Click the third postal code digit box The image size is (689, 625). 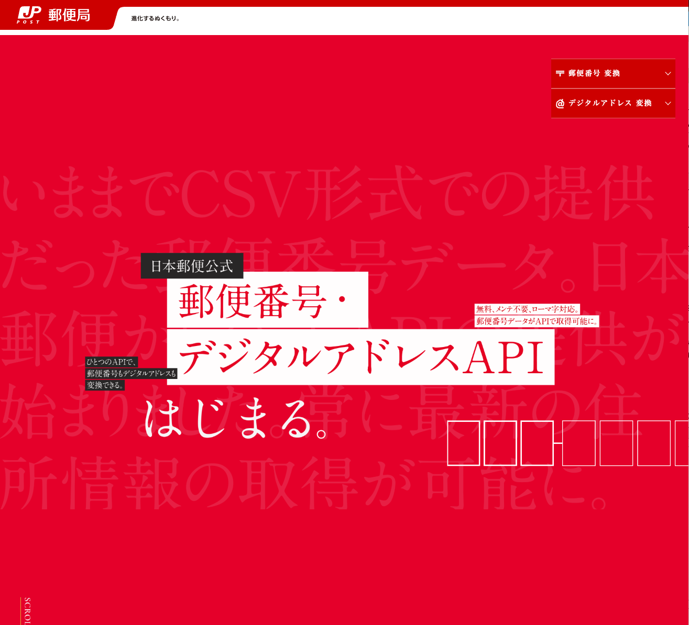537,443
